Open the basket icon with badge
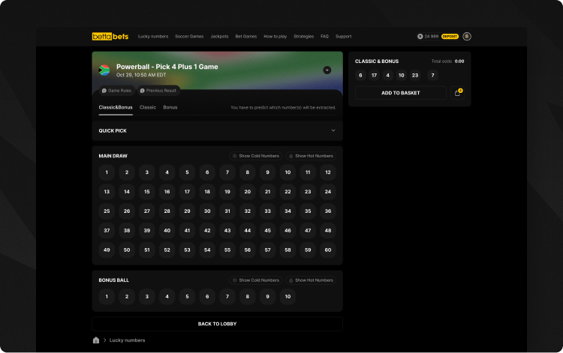The image size is (563, 353). 458,93
